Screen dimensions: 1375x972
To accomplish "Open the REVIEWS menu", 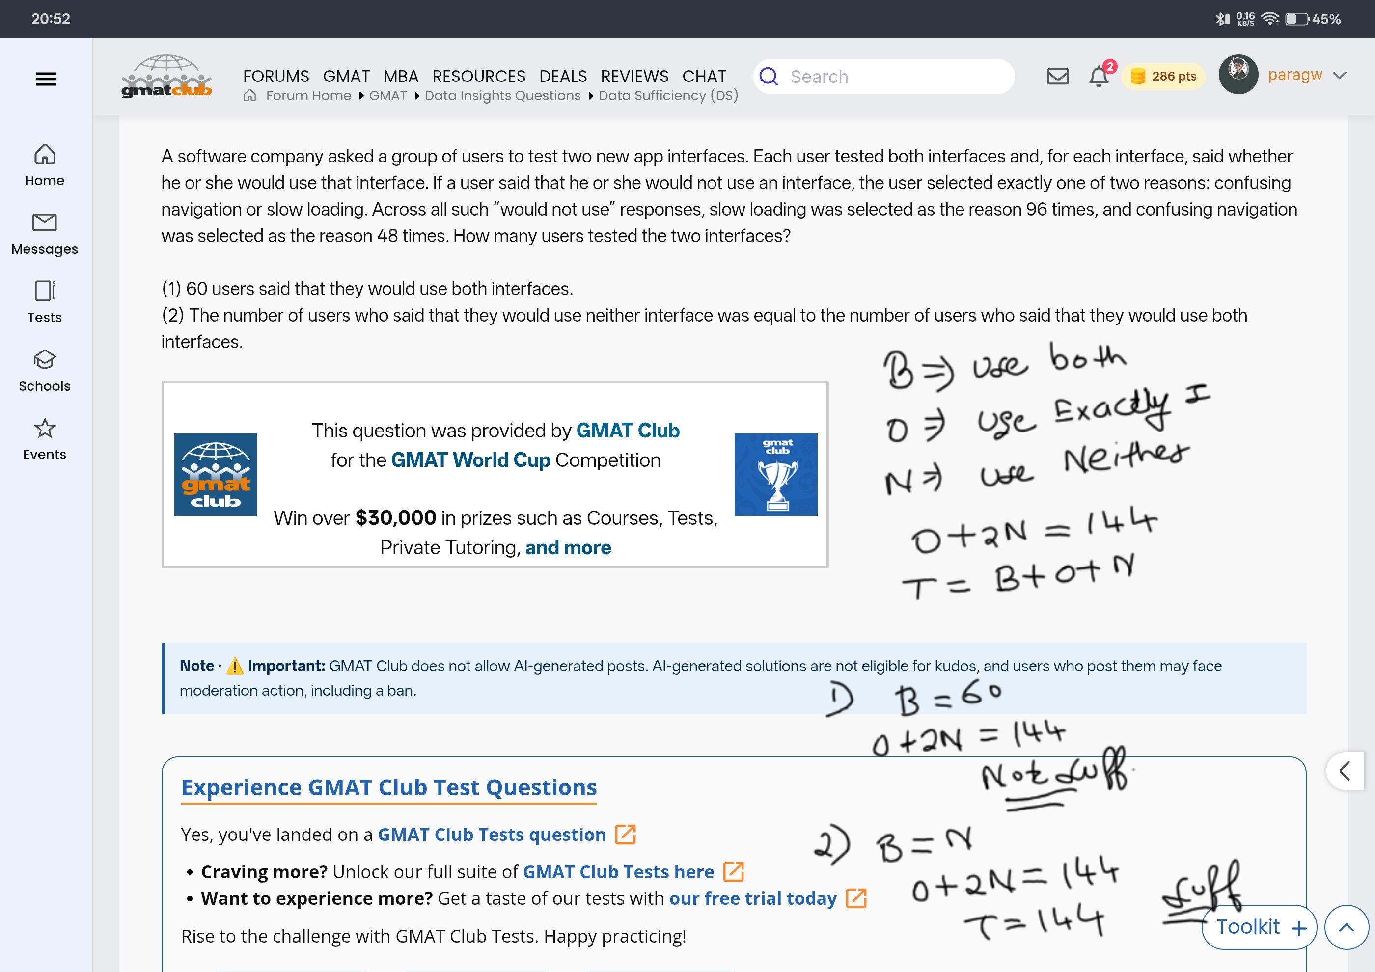I will click(x=635, y=77).
